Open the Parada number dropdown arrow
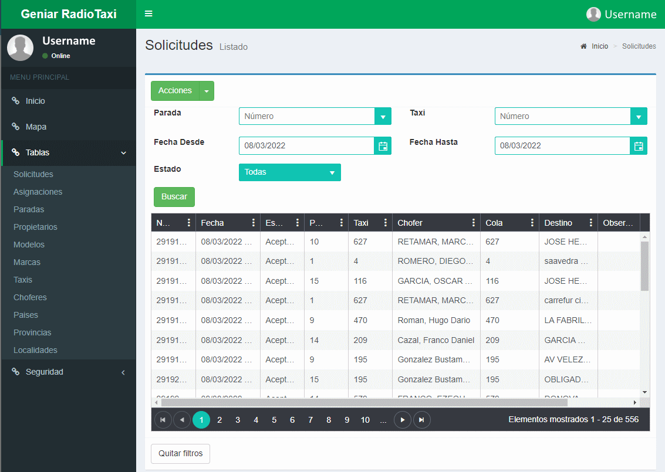 (x=383, y=117)
